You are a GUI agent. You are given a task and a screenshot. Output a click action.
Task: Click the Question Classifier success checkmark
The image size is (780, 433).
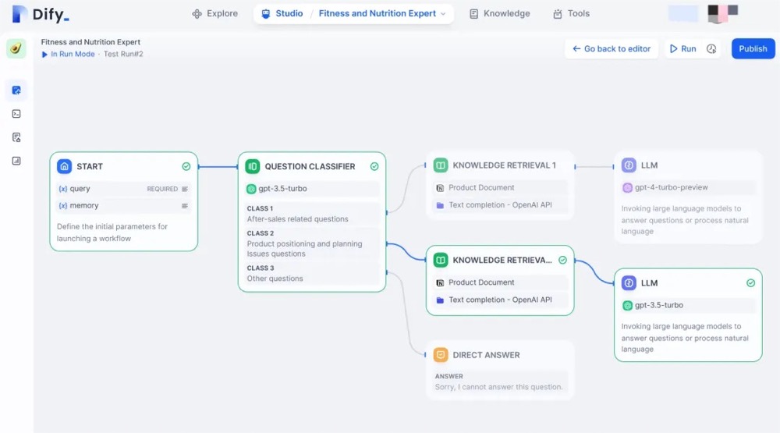(374, 166)
